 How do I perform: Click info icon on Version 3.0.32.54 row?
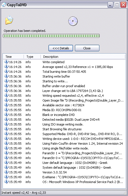pos(6,172)
